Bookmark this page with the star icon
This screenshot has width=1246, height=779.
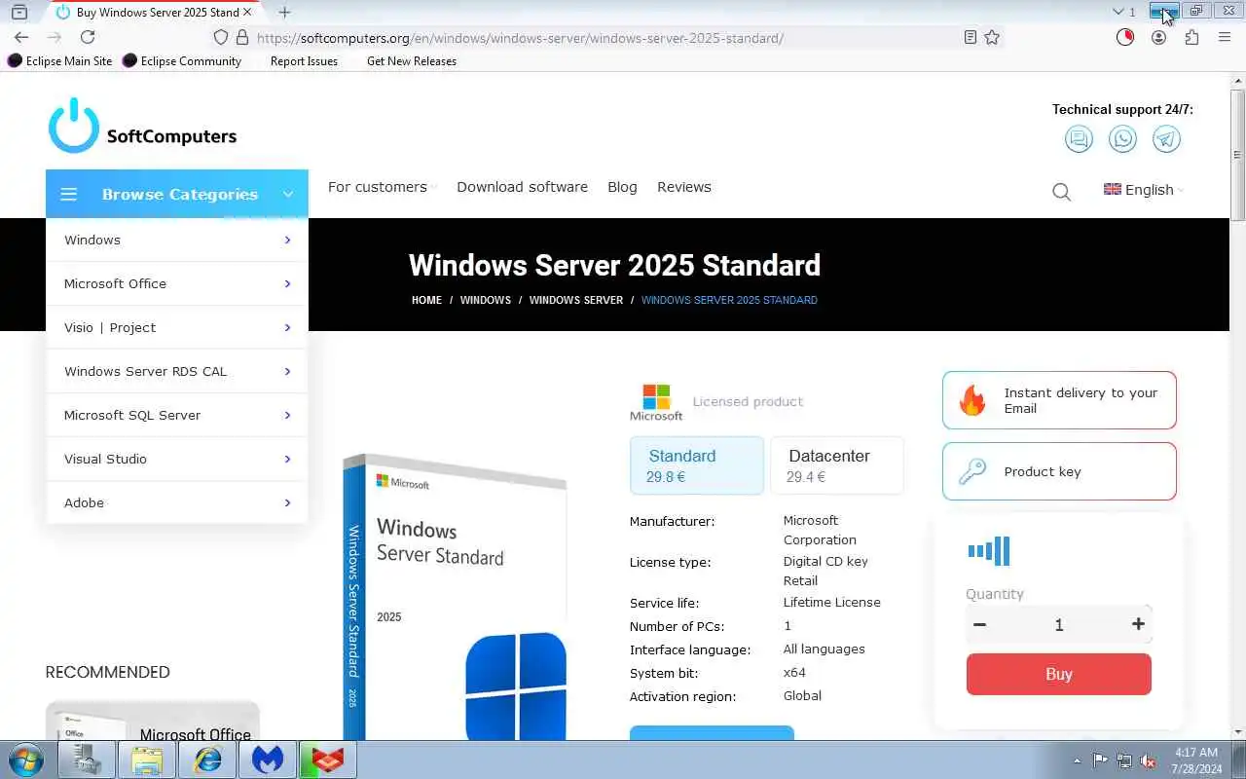[992, 37]
